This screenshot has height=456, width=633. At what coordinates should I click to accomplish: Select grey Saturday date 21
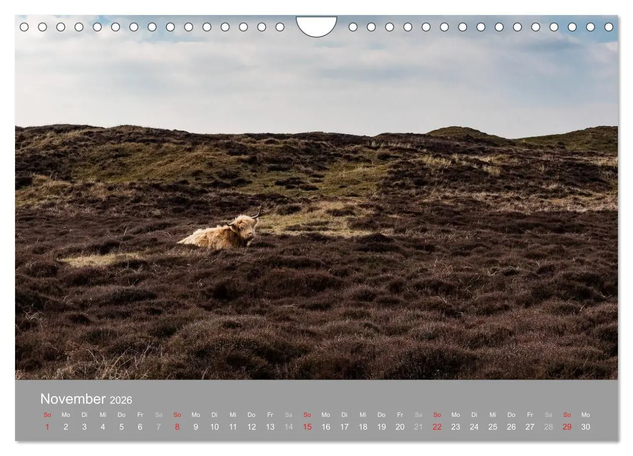418,427
